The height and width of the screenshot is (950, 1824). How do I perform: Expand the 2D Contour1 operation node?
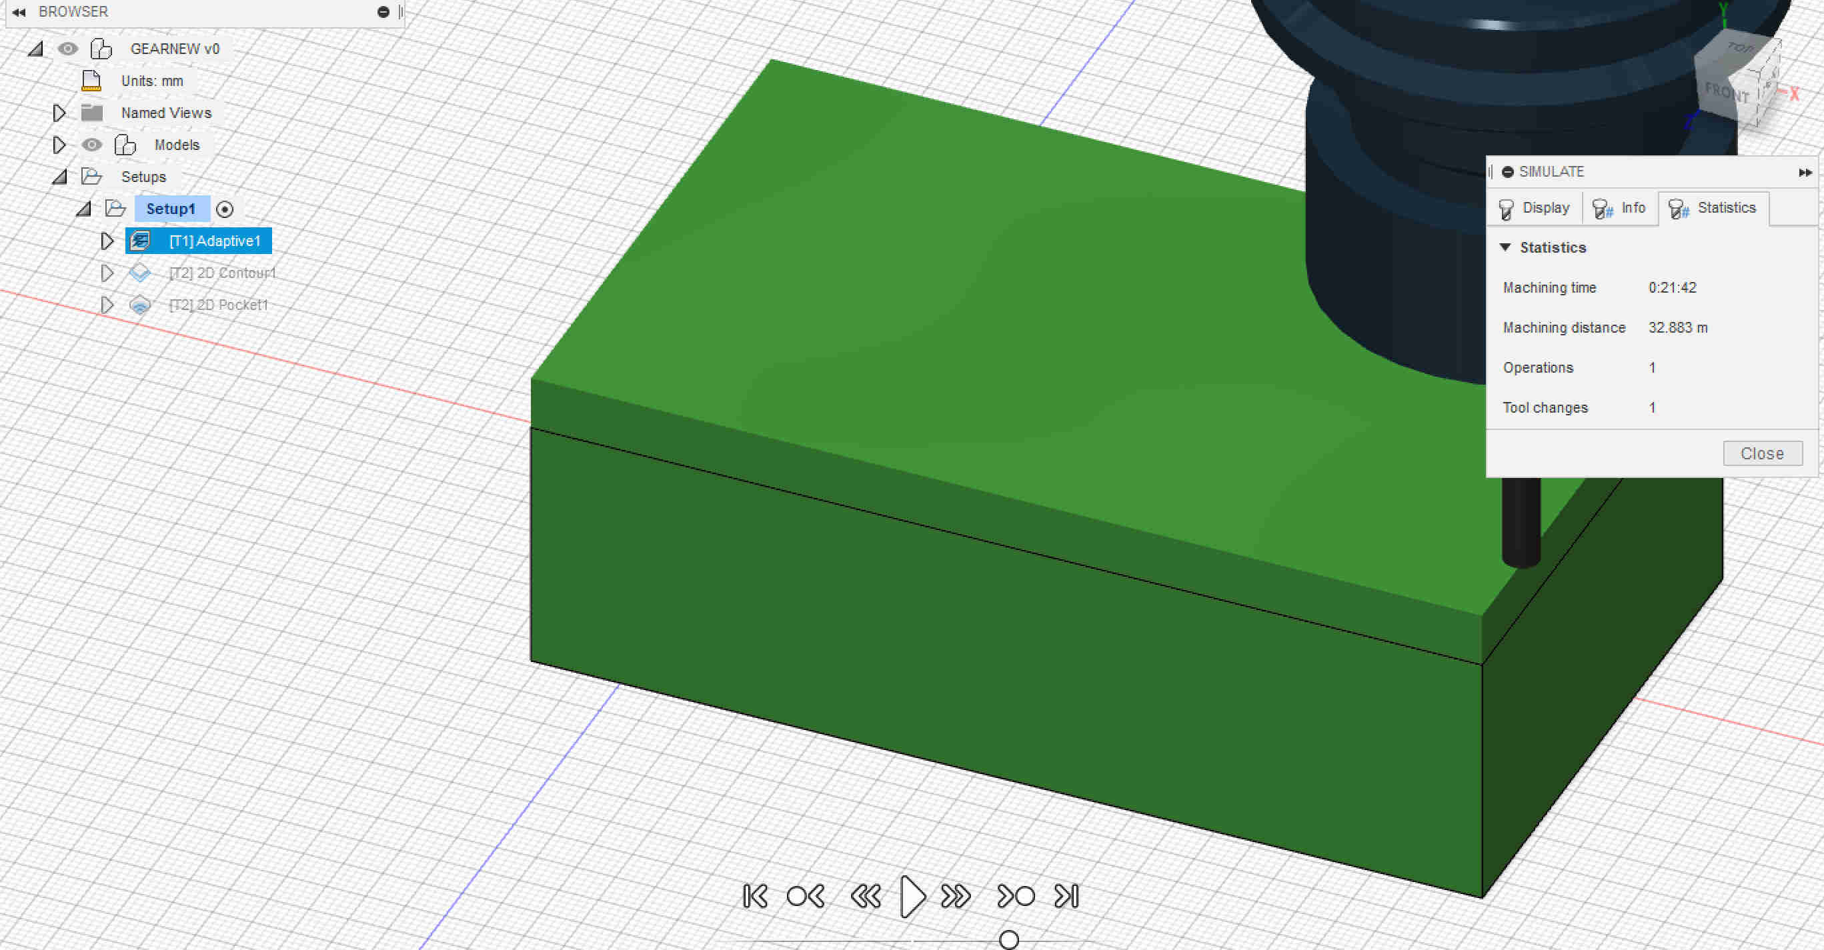coord(107,273)
